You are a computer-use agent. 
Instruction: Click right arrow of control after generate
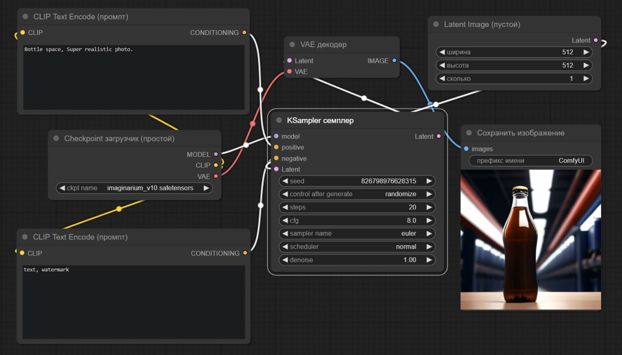[x=429, y=194]
